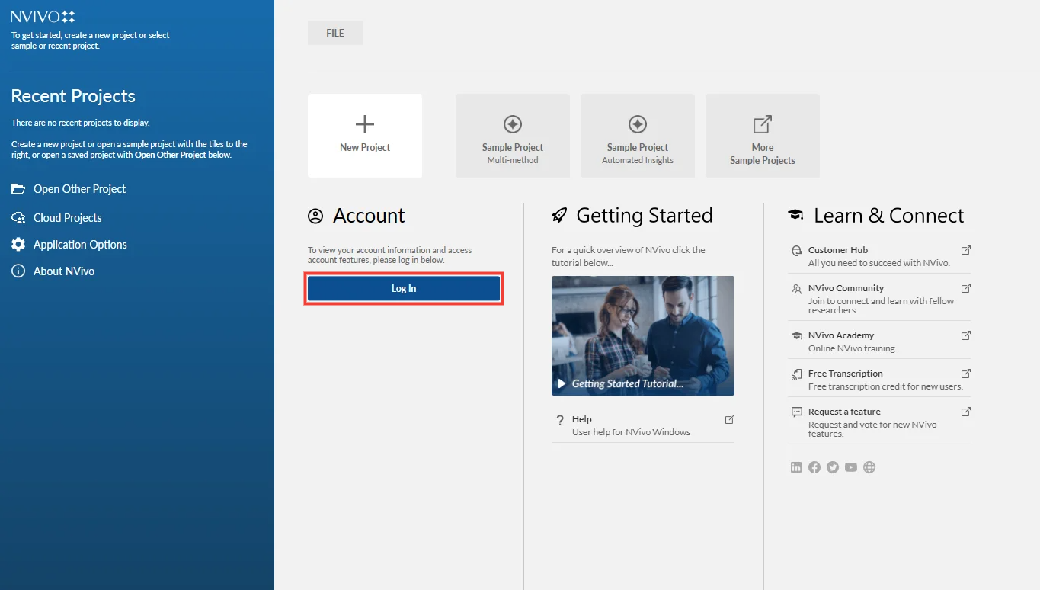Open the FILE menu tab
Screen dimensions: 1040x590
click(335, 33)
